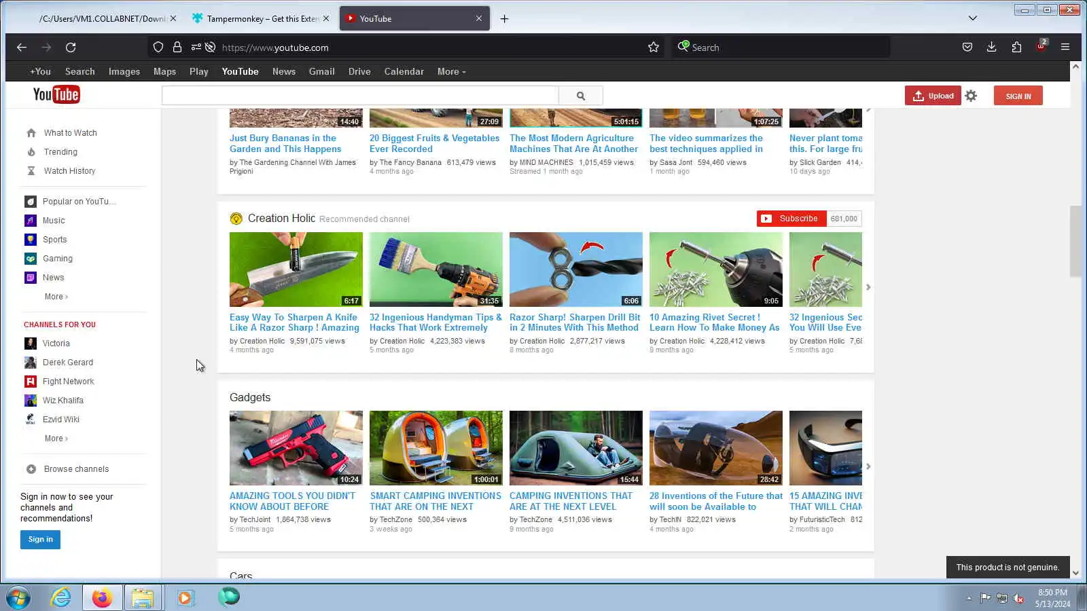Show next videos in Gadgets row
This screenshot has width=1087, height=611.
click(x=868, y=466)
